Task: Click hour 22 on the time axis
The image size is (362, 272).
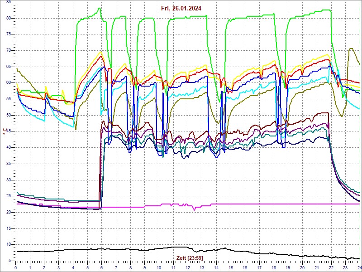Action: 331,267
